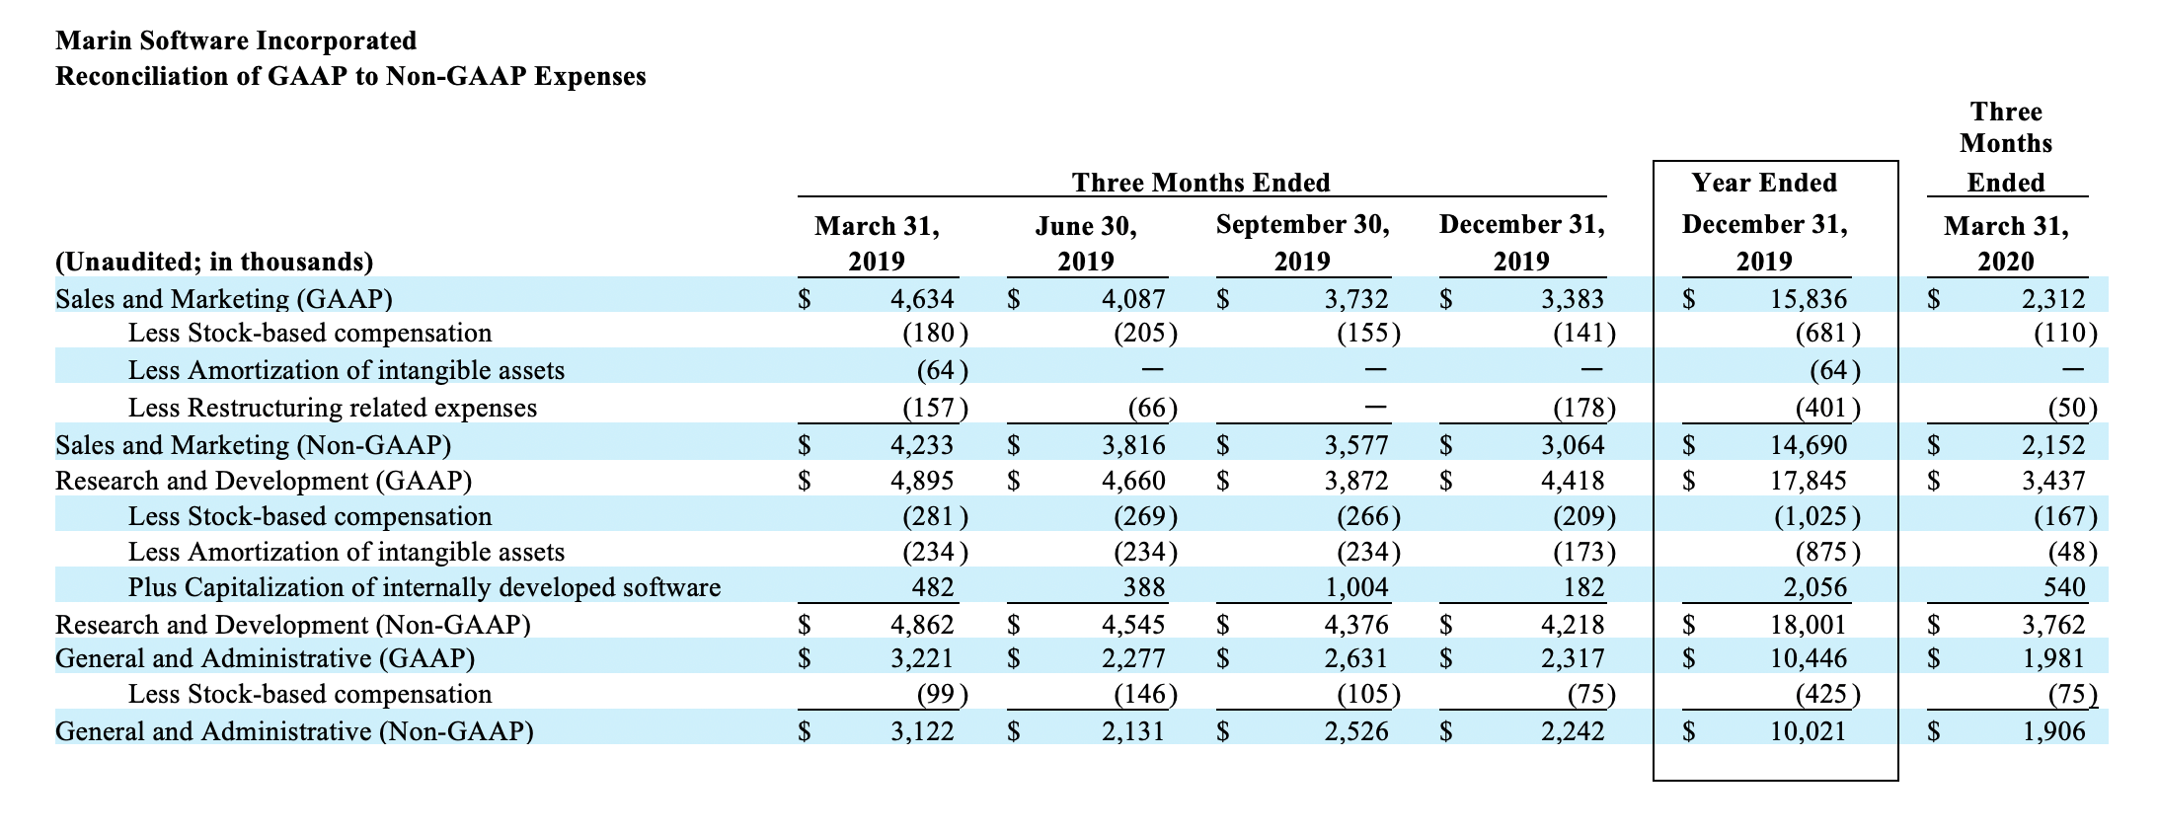Click the G&A GAAP value 2,631
The height and width of the screenshot is (833, 2158).
click(1356, 658)
